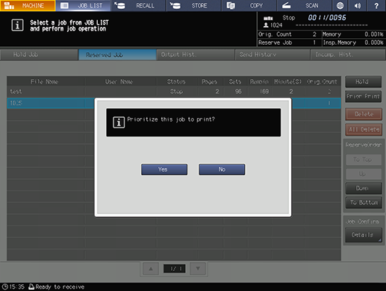Image resolution: width=386 pixels, height=291 pixels.
Task: Click the Prior Print button
Action: [363, 96]
